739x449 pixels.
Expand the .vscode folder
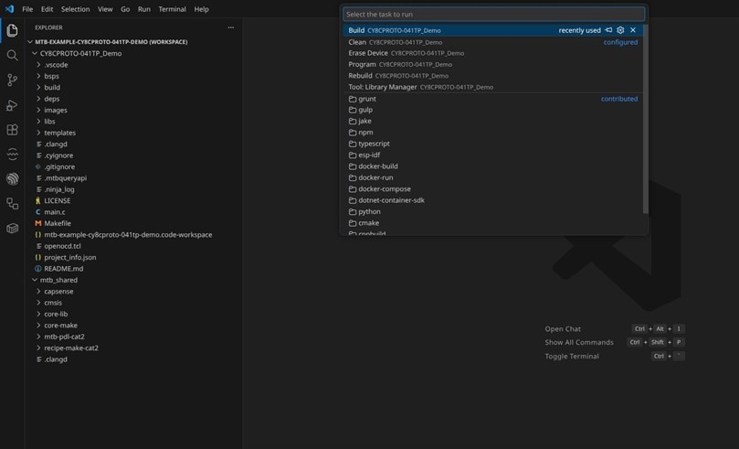[134, 65]
